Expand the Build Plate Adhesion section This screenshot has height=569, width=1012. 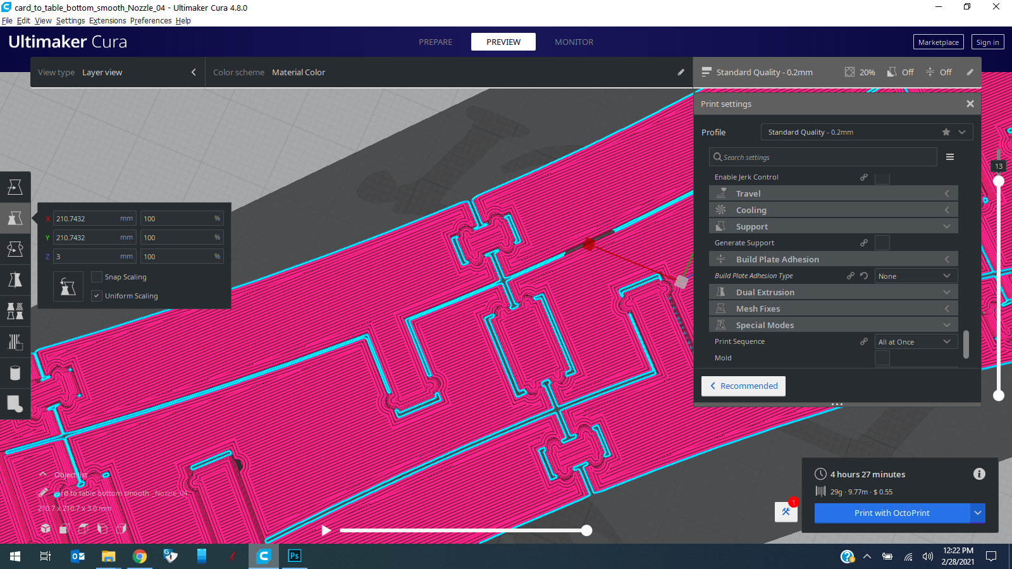[x=834, y=259]
